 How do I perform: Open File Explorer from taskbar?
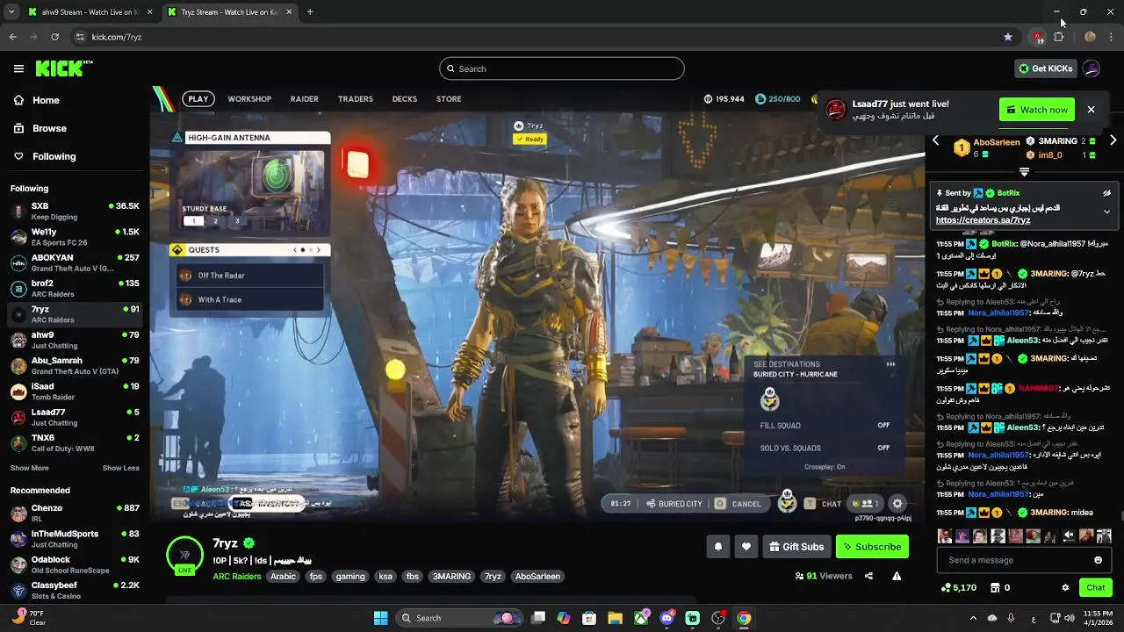click(x=615, y=618)
